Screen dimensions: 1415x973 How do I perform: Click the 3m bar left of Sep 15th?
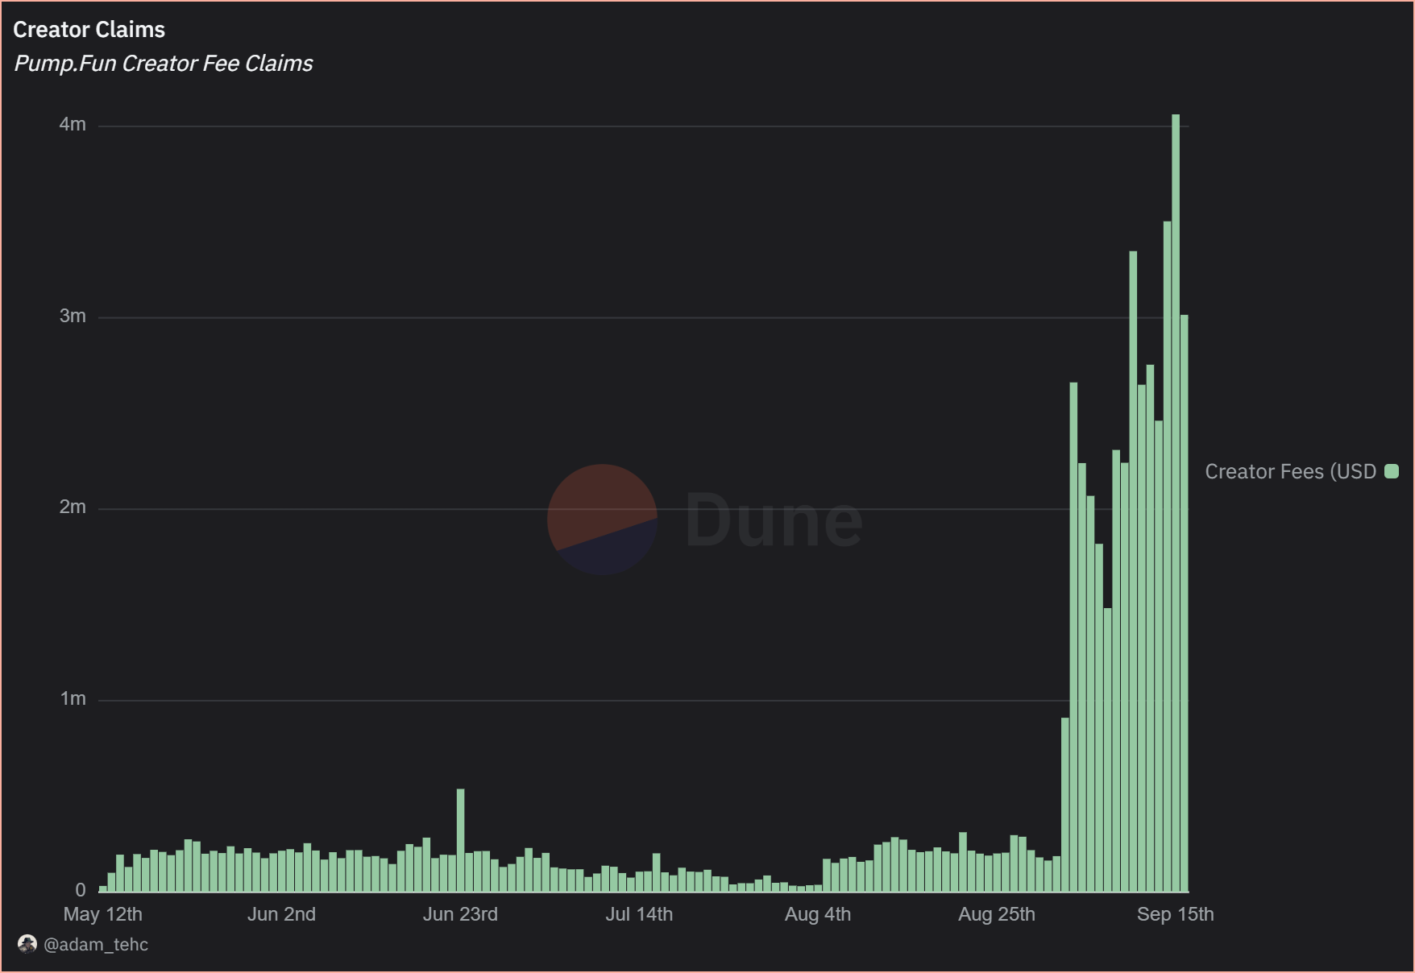click(1132, 564)
